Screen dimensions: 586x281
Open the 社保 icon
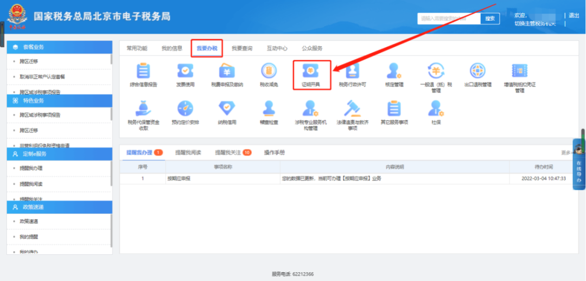(436, 108)
